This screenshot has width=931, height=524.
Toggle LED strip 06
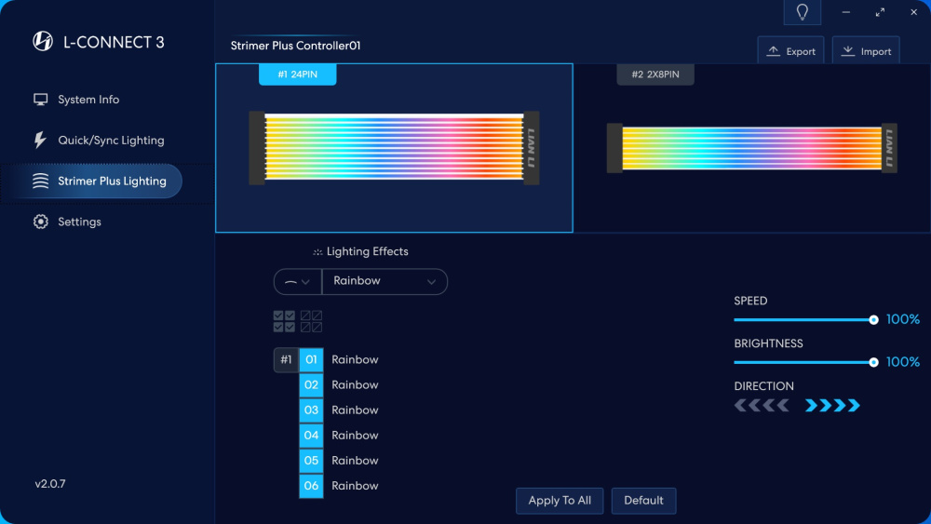[x=311, y=486]
